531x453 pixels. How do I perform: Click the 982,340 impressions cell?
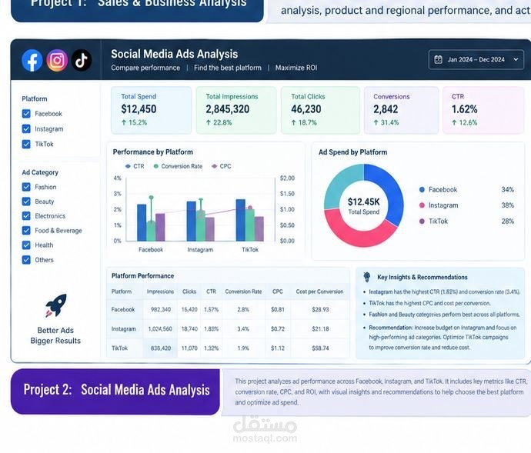click(161, 309)
